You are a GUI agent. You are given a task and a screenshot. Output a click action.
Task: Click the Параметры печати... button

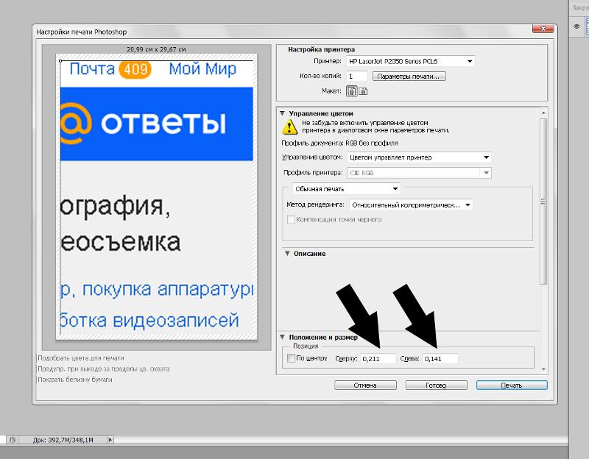tap(409, 76)
